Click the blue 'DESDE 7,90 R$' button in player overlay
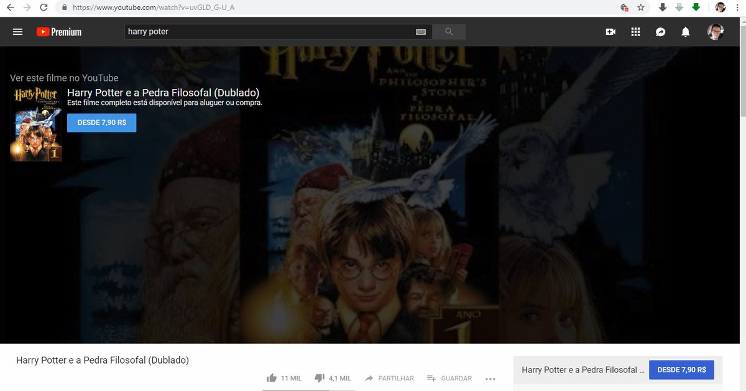Image resolution: width=746 pixels, height=391 pixels. [x=101, y=122]
